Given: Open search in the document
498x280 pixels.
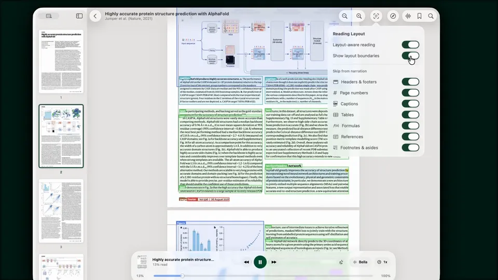Looking at the screenshot, I should (x=431, y=16).
